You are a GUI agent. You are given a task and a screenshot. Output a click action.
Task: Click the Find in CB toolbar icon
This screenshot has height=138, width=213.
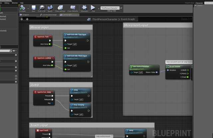click(42, 9)
